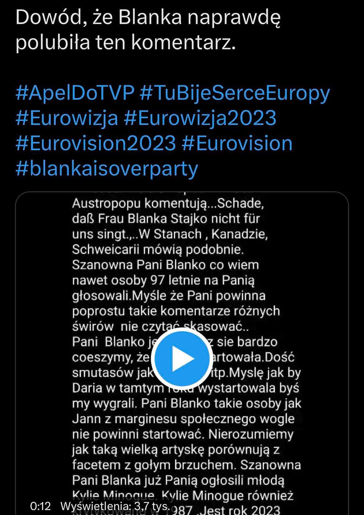Follow the #Eurowizja2023 hashtag link
The height and width of the screenshot is (515, 364).
click(200, 118)
